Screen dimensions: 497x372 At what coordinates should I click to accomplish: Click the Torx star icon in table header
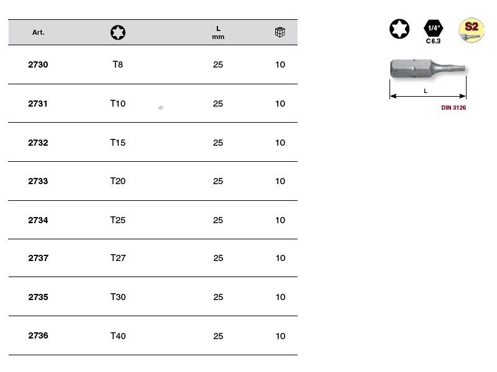pyautogui.click(x=118, y=32)
